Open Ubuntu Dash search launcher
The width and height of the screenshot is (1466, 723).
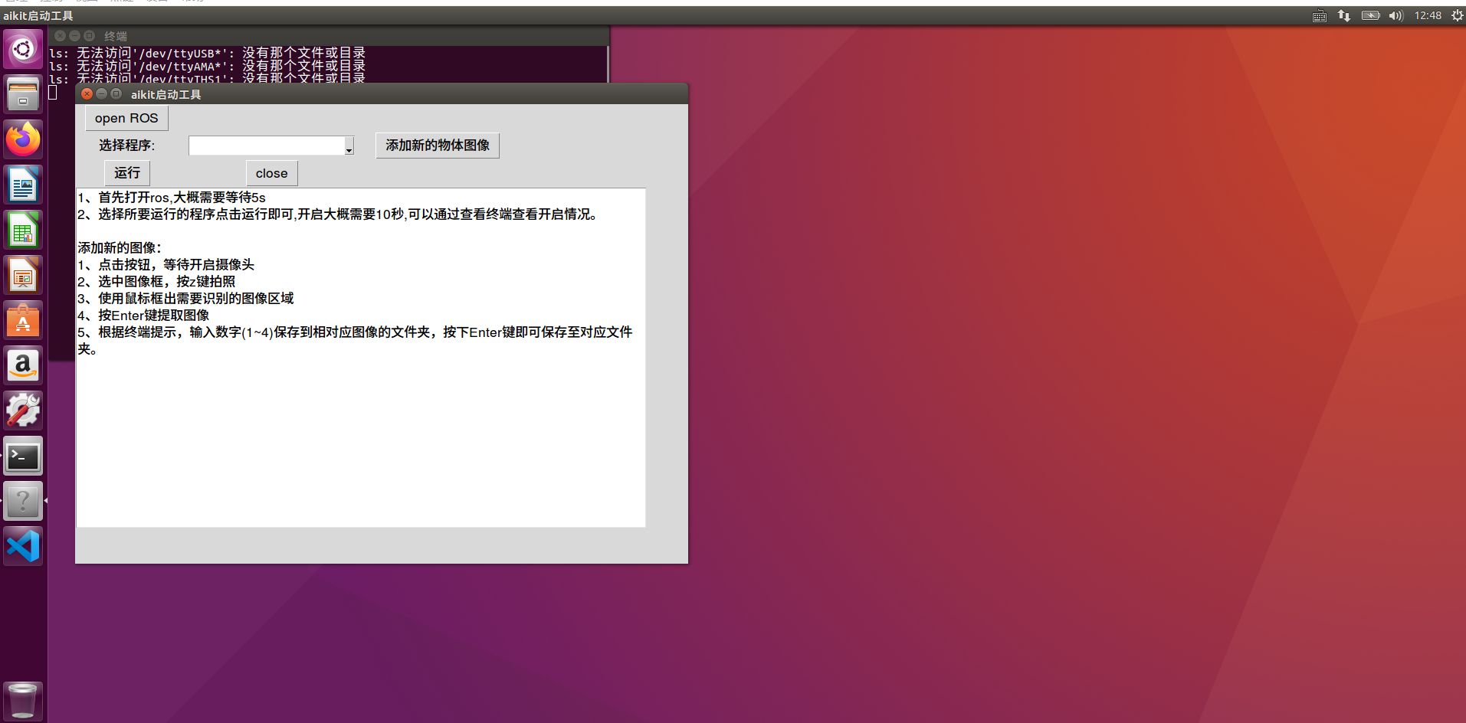pyautogui.click(x=23, y=50)
